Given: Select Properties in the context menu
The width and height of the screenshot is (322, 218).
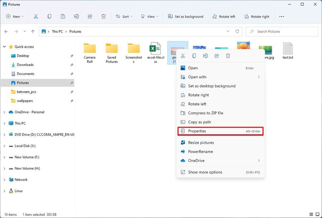Looking at the screenshot, I should (x=197, y=131).
